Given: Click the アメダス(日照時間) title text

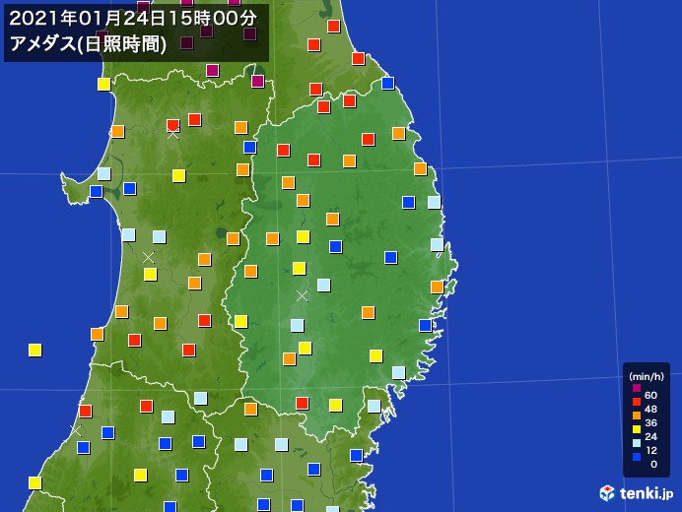Looking at the screenshot, I should [x=88, y=44].
